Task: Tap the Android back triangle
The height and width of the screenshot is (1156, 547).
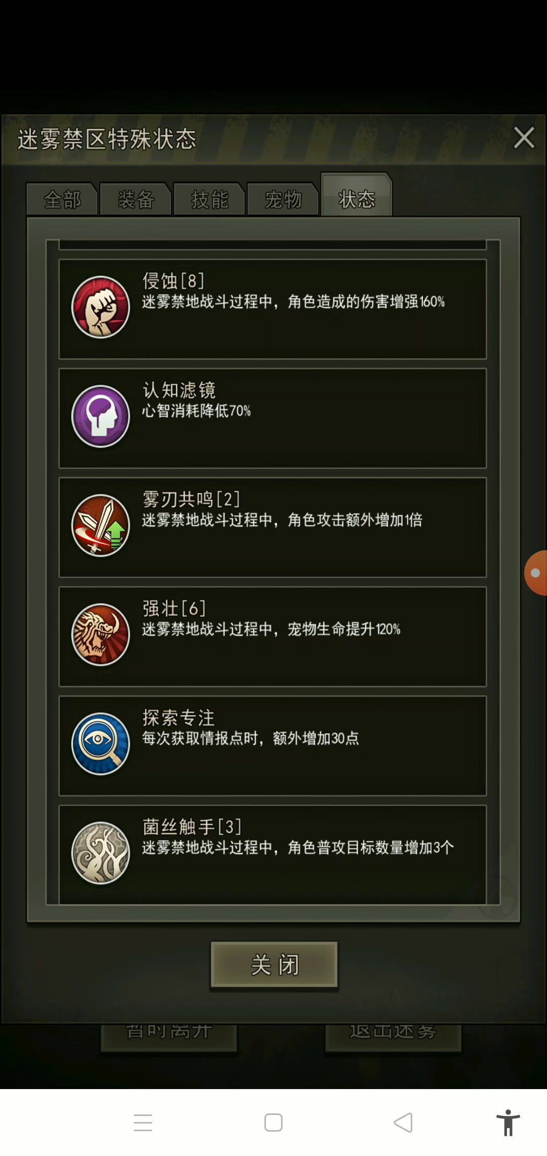Action: (x=403, y=1123)
